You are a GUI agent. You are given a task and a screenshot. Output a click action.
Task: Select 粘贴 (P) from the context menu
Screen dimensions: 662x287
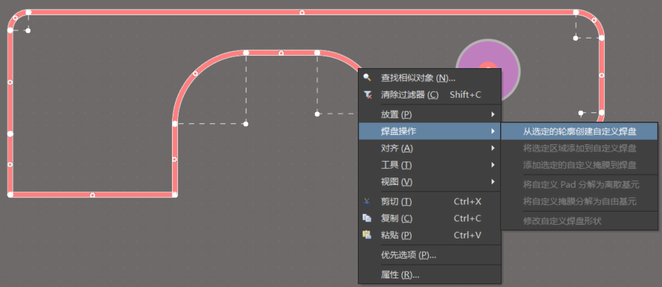click(x=430, y=235)
